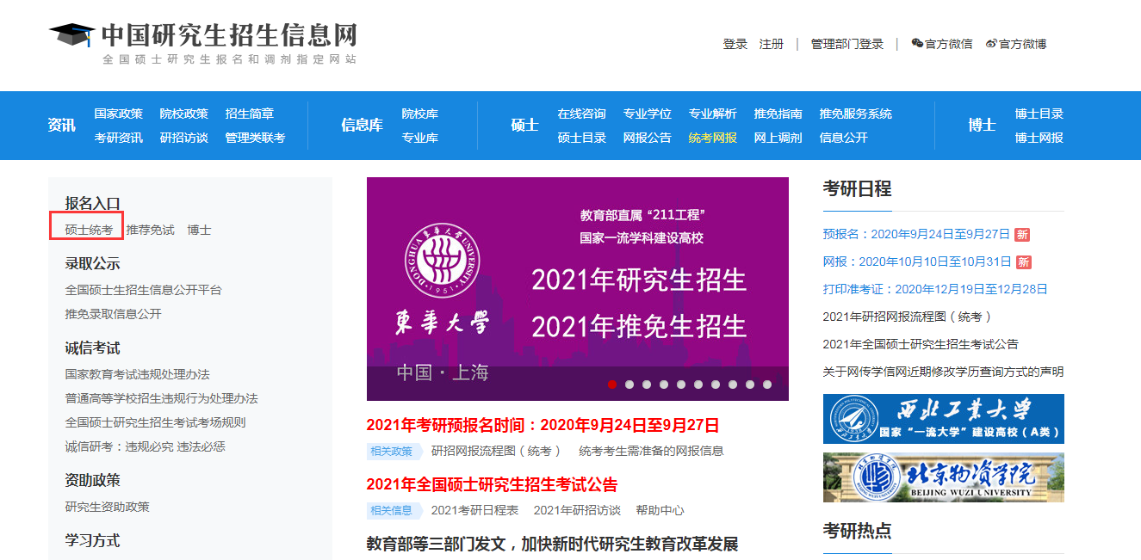
Task: Open 全国硕士研究生招生考试考场规则
Action: coord(156,422)
